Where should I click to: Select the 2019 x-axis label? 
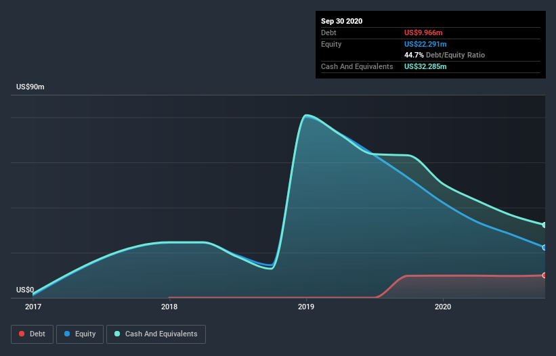point(306,307)
